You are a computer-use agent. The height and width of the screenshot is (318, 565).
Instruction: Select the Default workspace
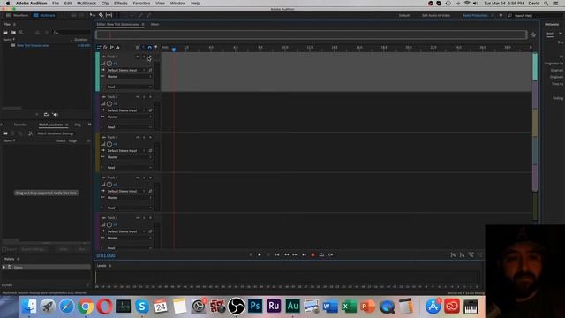coord(404,16)
